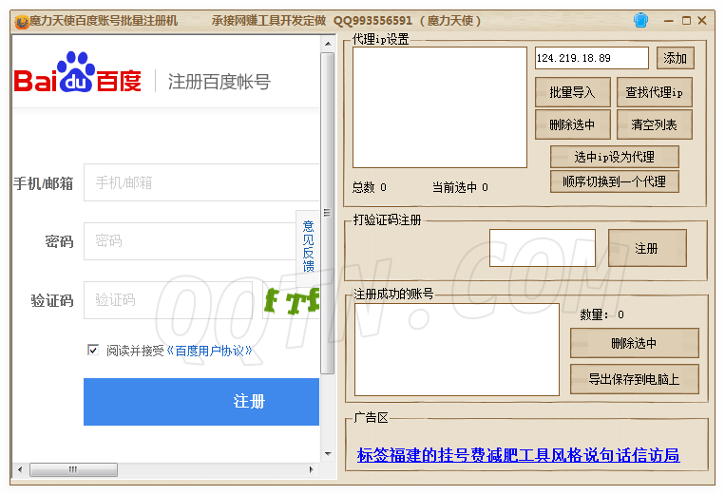Focus the 手机/邮箱 input field
Image resolution: width=725 pixels, height=495 pixels.
201,182
